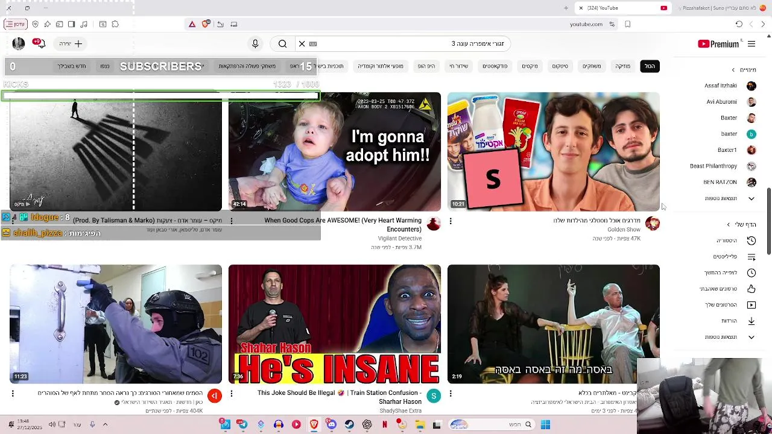Image resolution: width=772 pixels, height=434 pixels.
Task: Open Brave Rewards triangle icon
Action: 192,24
